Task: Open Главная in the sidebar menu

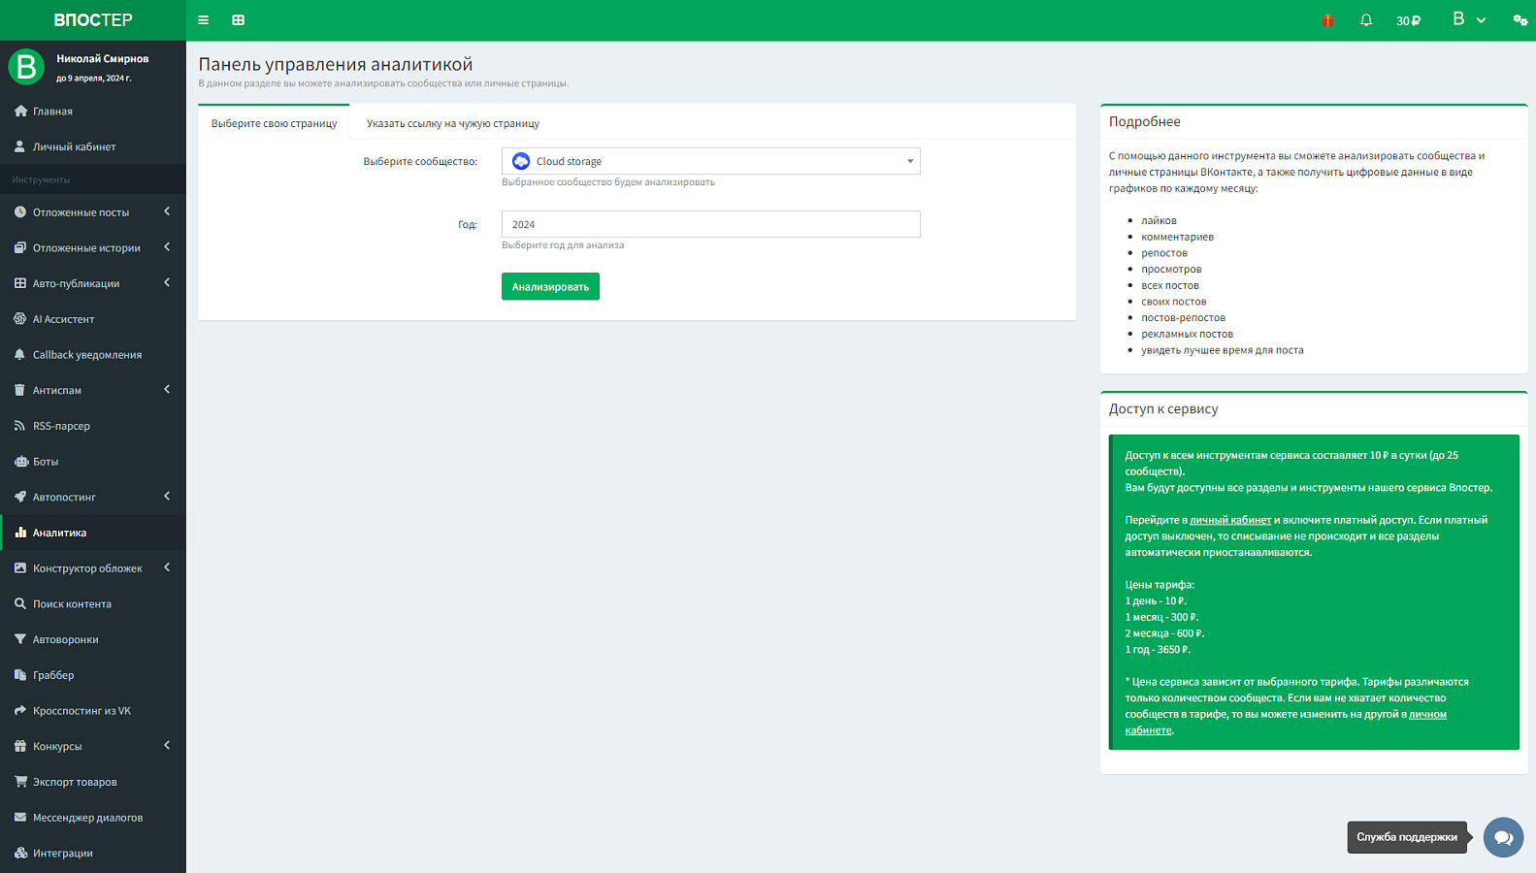Action: point(93,112)
